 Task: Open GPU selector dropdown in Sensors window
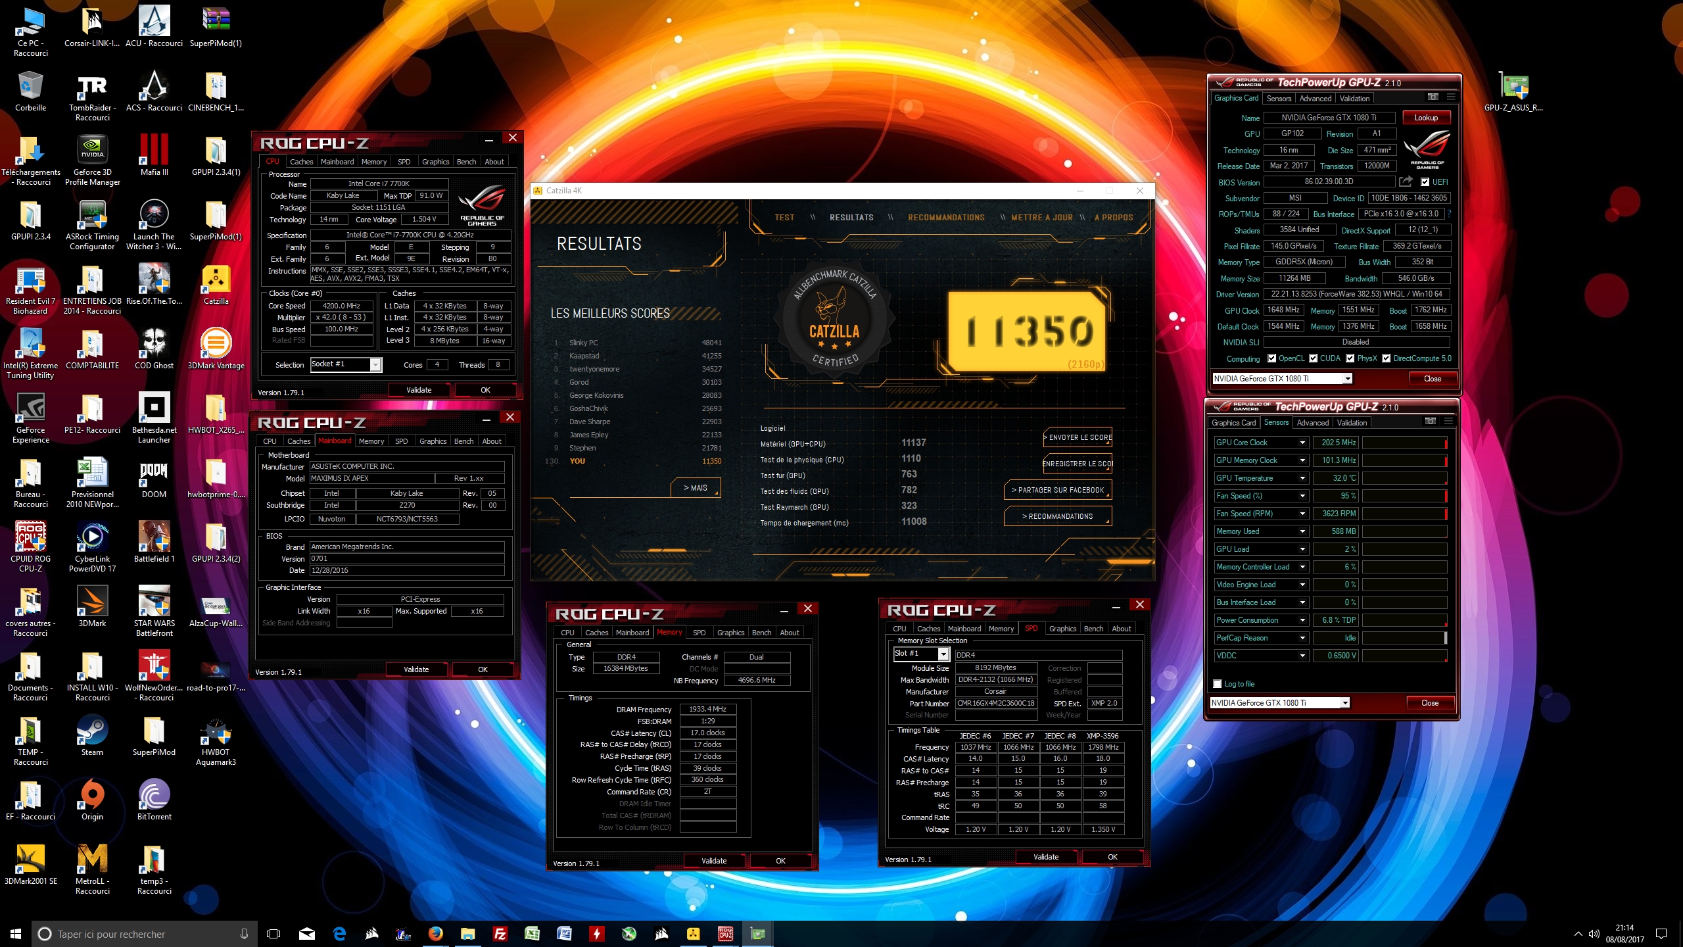pos(1344,703)
